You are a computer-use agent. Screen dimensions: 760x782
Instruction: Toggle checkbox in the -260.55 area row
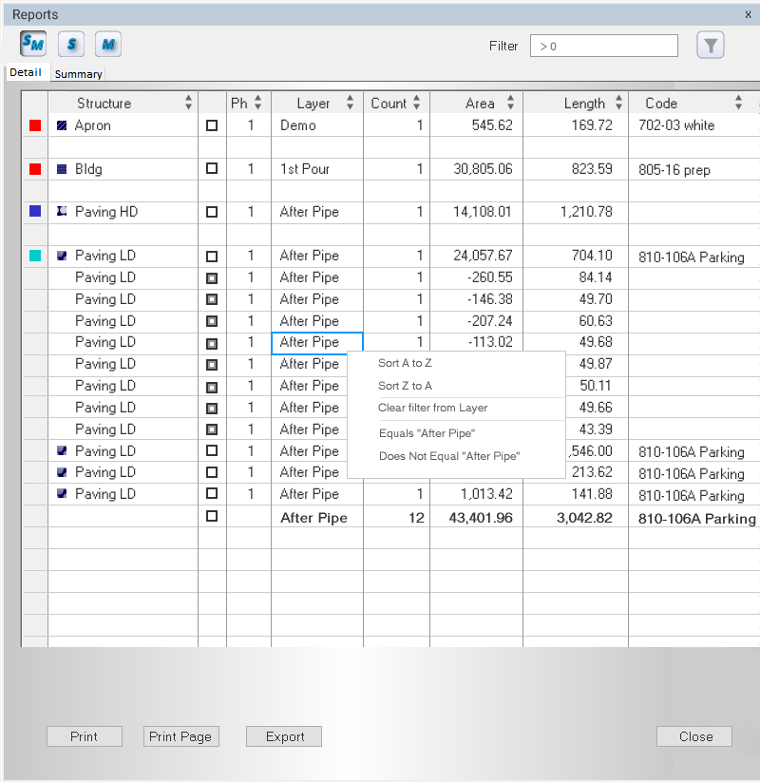212,277
